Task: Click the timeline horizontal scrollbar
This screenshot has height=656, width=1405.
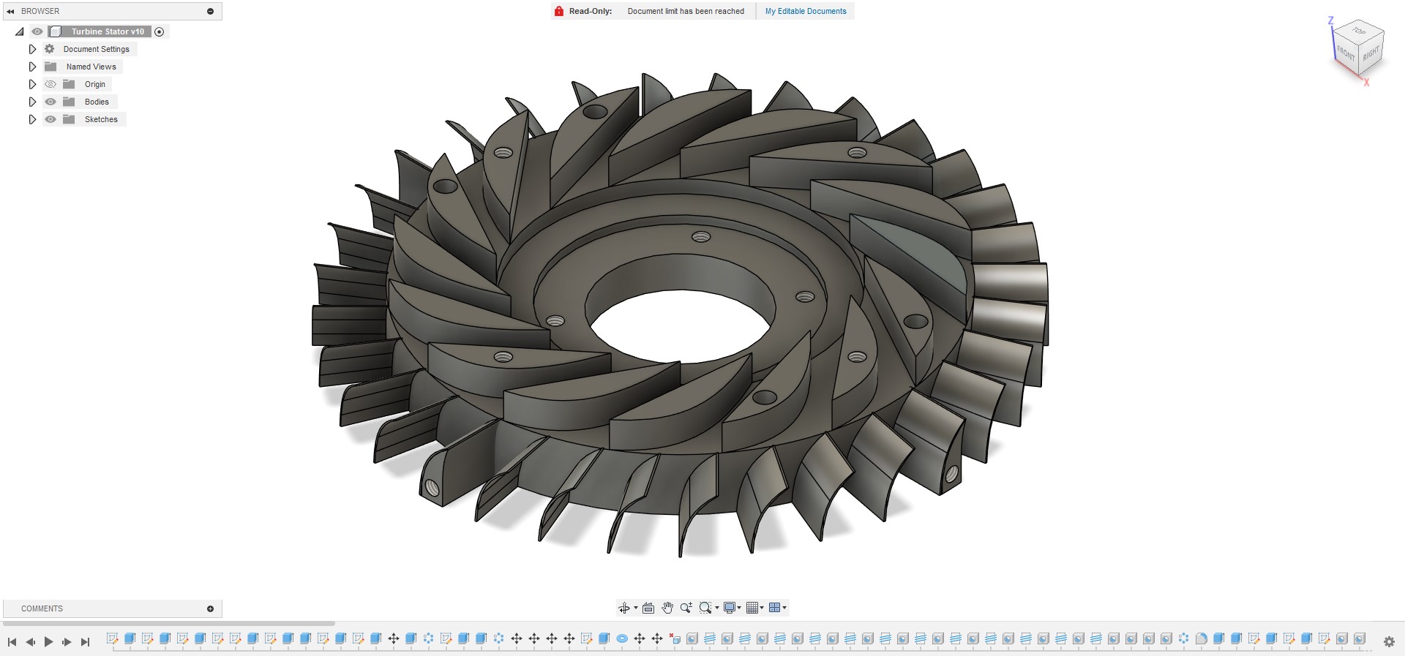Action: click(168, 624)
